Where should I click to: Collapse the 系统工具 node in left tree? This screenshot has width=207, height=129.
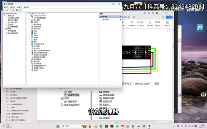pyautogui.click(x=4, y=16)
